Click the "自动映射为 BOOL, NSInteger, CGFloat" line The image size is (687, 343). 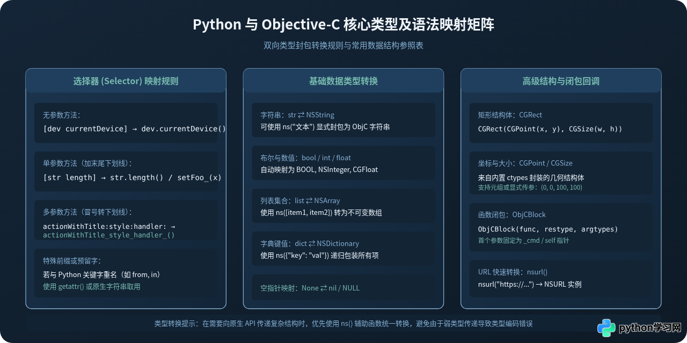coord(319,169)
